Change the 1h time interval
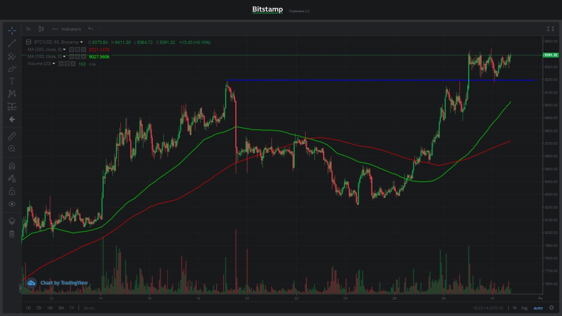Screen dimensions: 562x316 tap(28, 29)
